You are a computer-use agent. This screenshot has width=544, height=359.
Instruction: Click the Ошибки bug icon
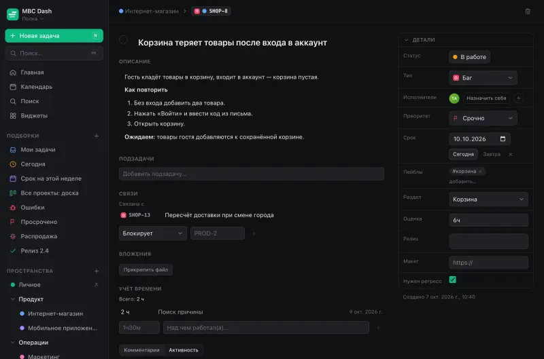(13, 208)
